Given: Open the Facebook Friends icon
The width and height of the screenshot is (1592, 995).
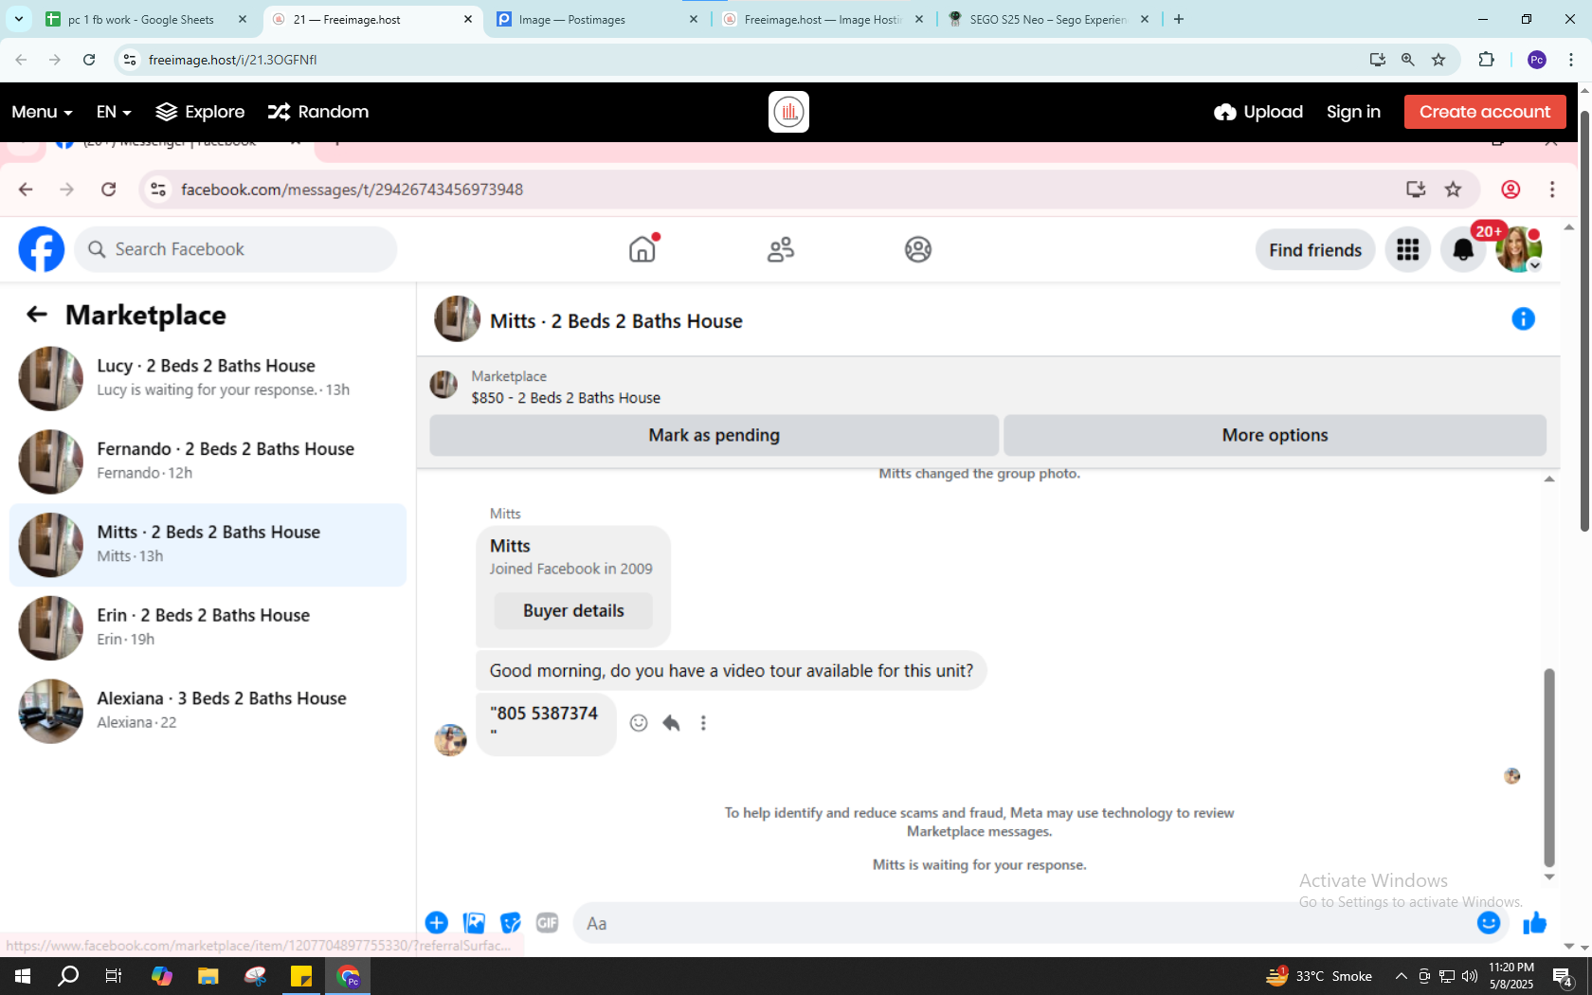Looking at the screenshot, I should 781,249.
